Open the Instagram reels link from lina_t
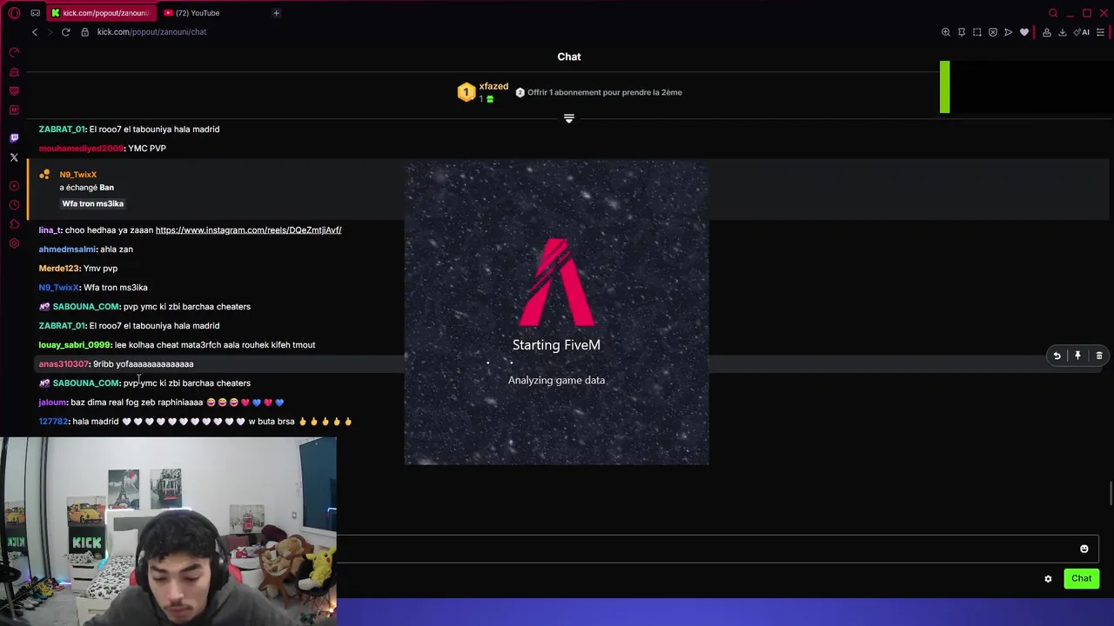Screen dimensions: 1114x626 point(248,230)
